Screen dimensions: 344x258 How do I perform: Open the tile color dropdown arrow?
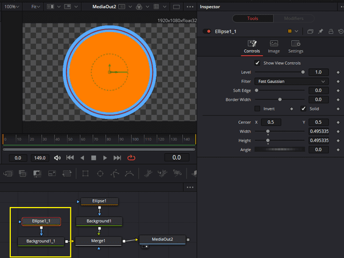coord(296,31)
